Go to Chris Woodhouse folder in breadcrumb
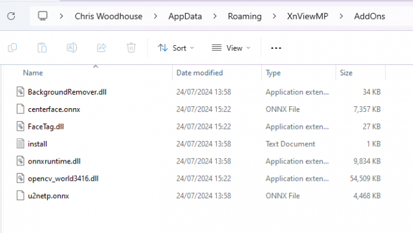The width and height of the screenshot is (413, 233). pyautogui.click(x=108, y=16)
